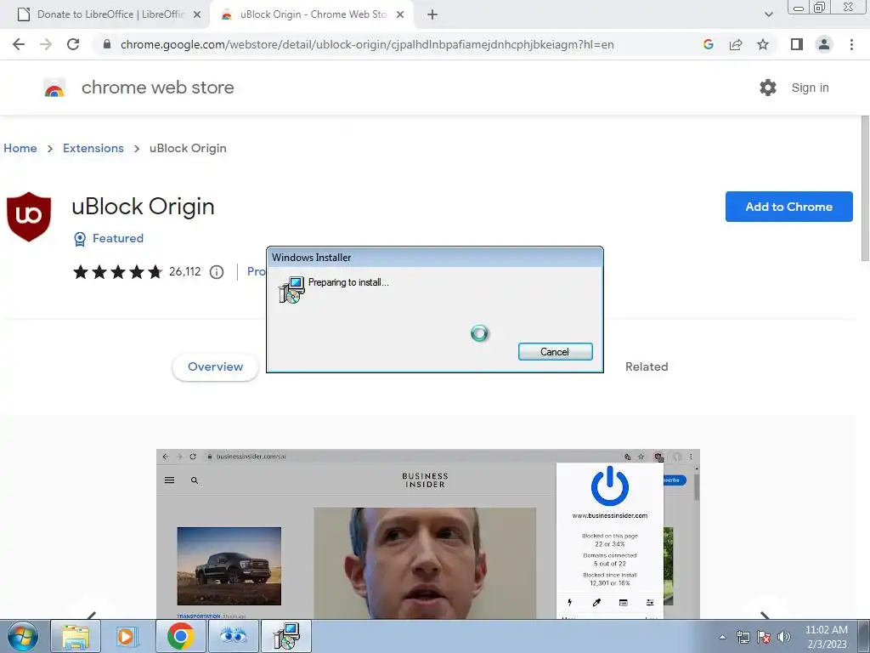Click the star rating row
Screen dimensions: 870x653
(x=117, y=272)
